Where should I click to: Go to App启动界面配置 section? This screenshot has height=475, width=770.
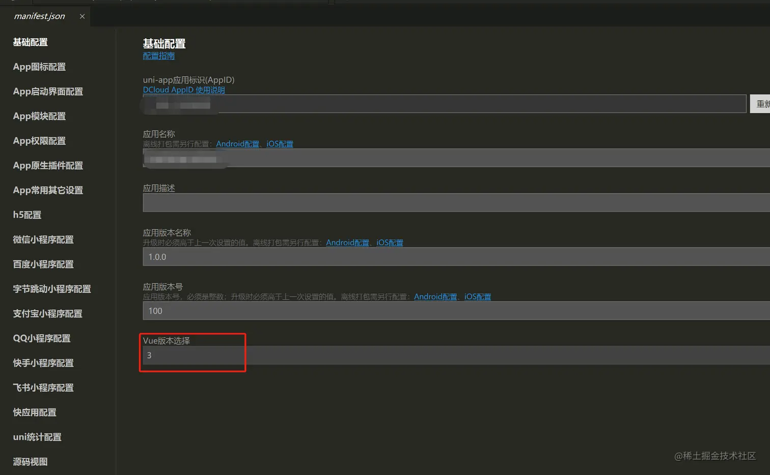point(48,92)
